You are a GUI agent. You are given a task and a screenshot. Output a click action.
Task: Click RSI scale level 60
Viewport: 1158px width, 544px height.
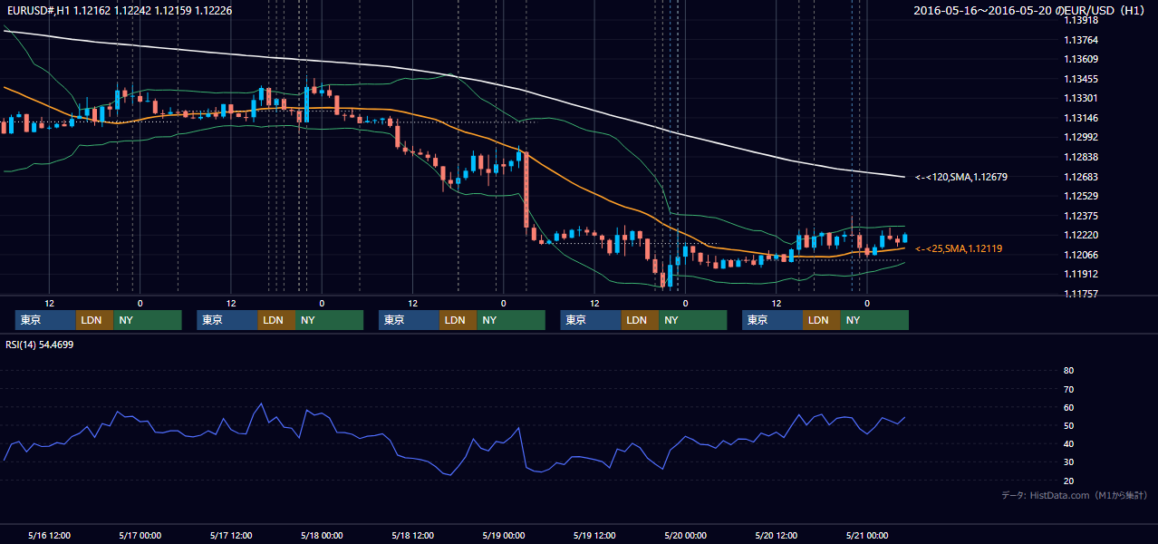click(1068, 407)
